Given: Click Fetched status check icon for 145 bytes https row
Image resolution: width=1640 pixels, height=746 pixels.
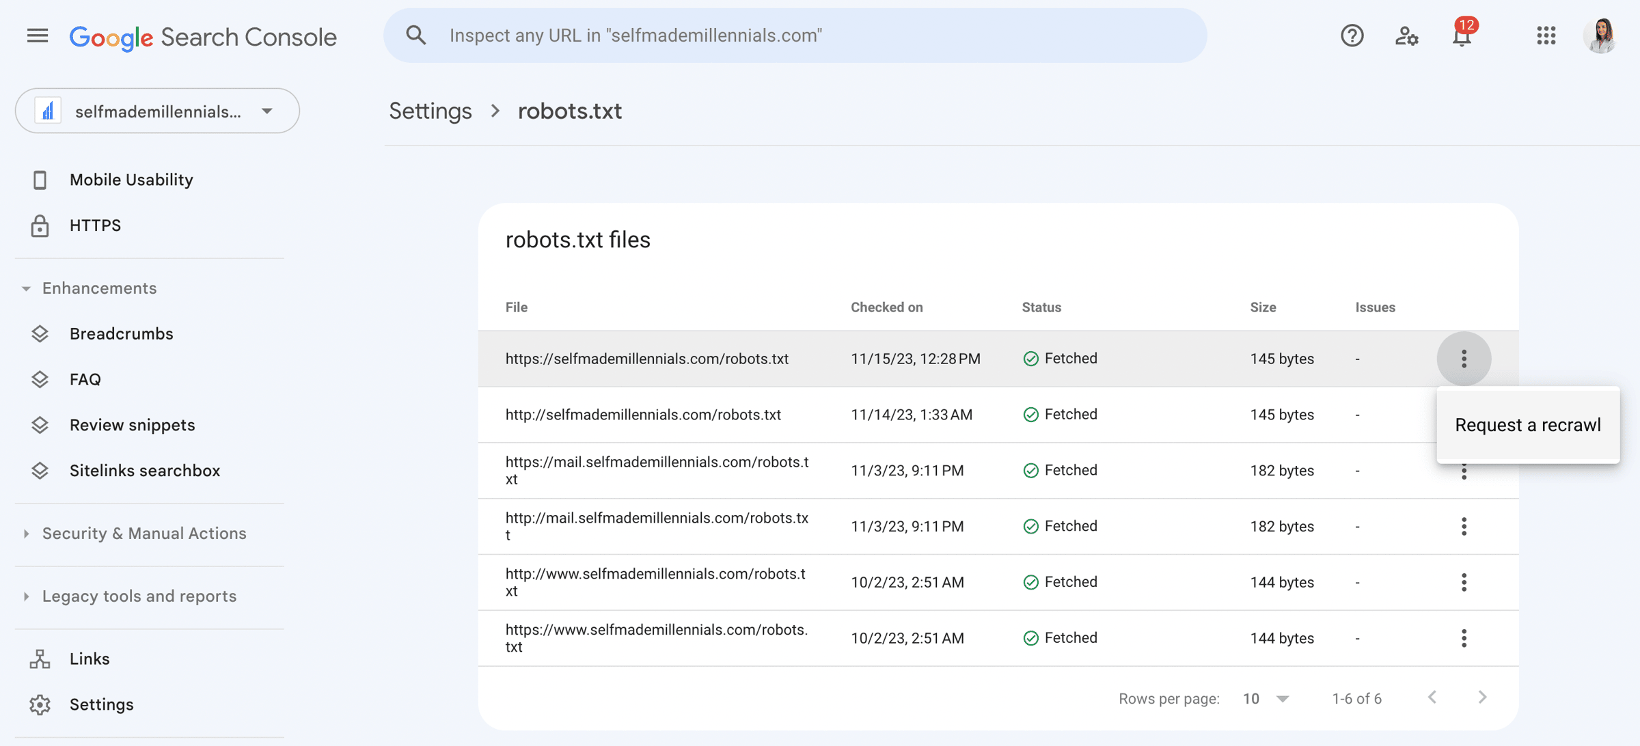Looking at the screenshot, I should pyautogui.click(x=1030, y=359).
